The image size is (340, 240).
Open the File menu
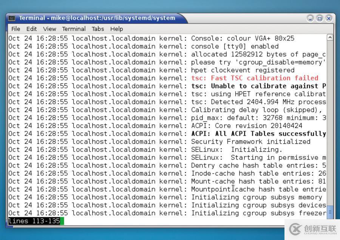15,29
